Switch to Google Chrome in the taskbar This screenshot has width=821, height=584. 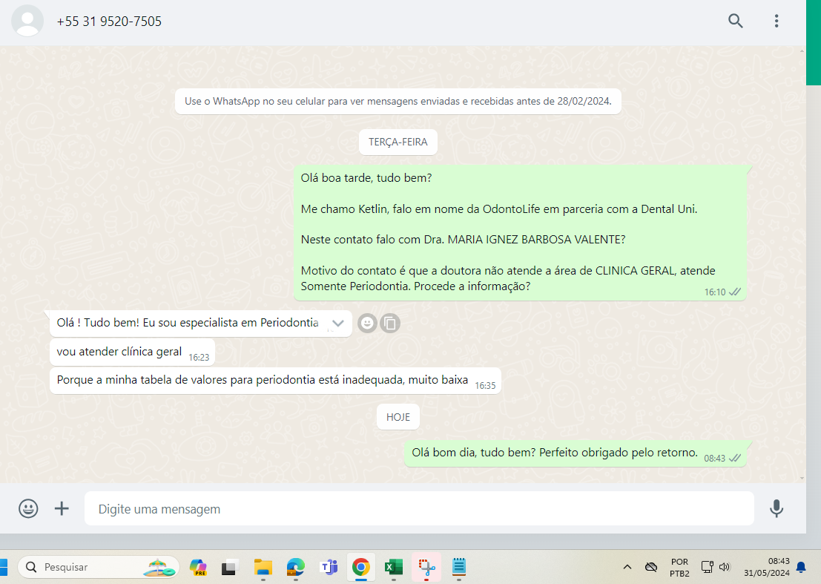(x=360, y=567)
